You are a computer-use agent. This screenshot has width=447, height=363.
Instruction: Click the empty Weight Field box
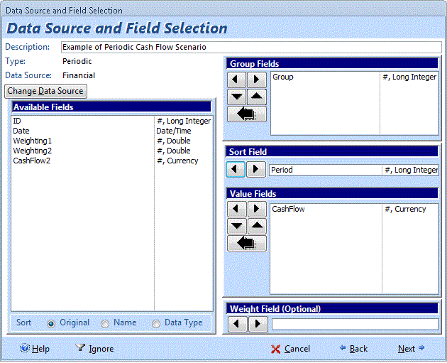355,324
